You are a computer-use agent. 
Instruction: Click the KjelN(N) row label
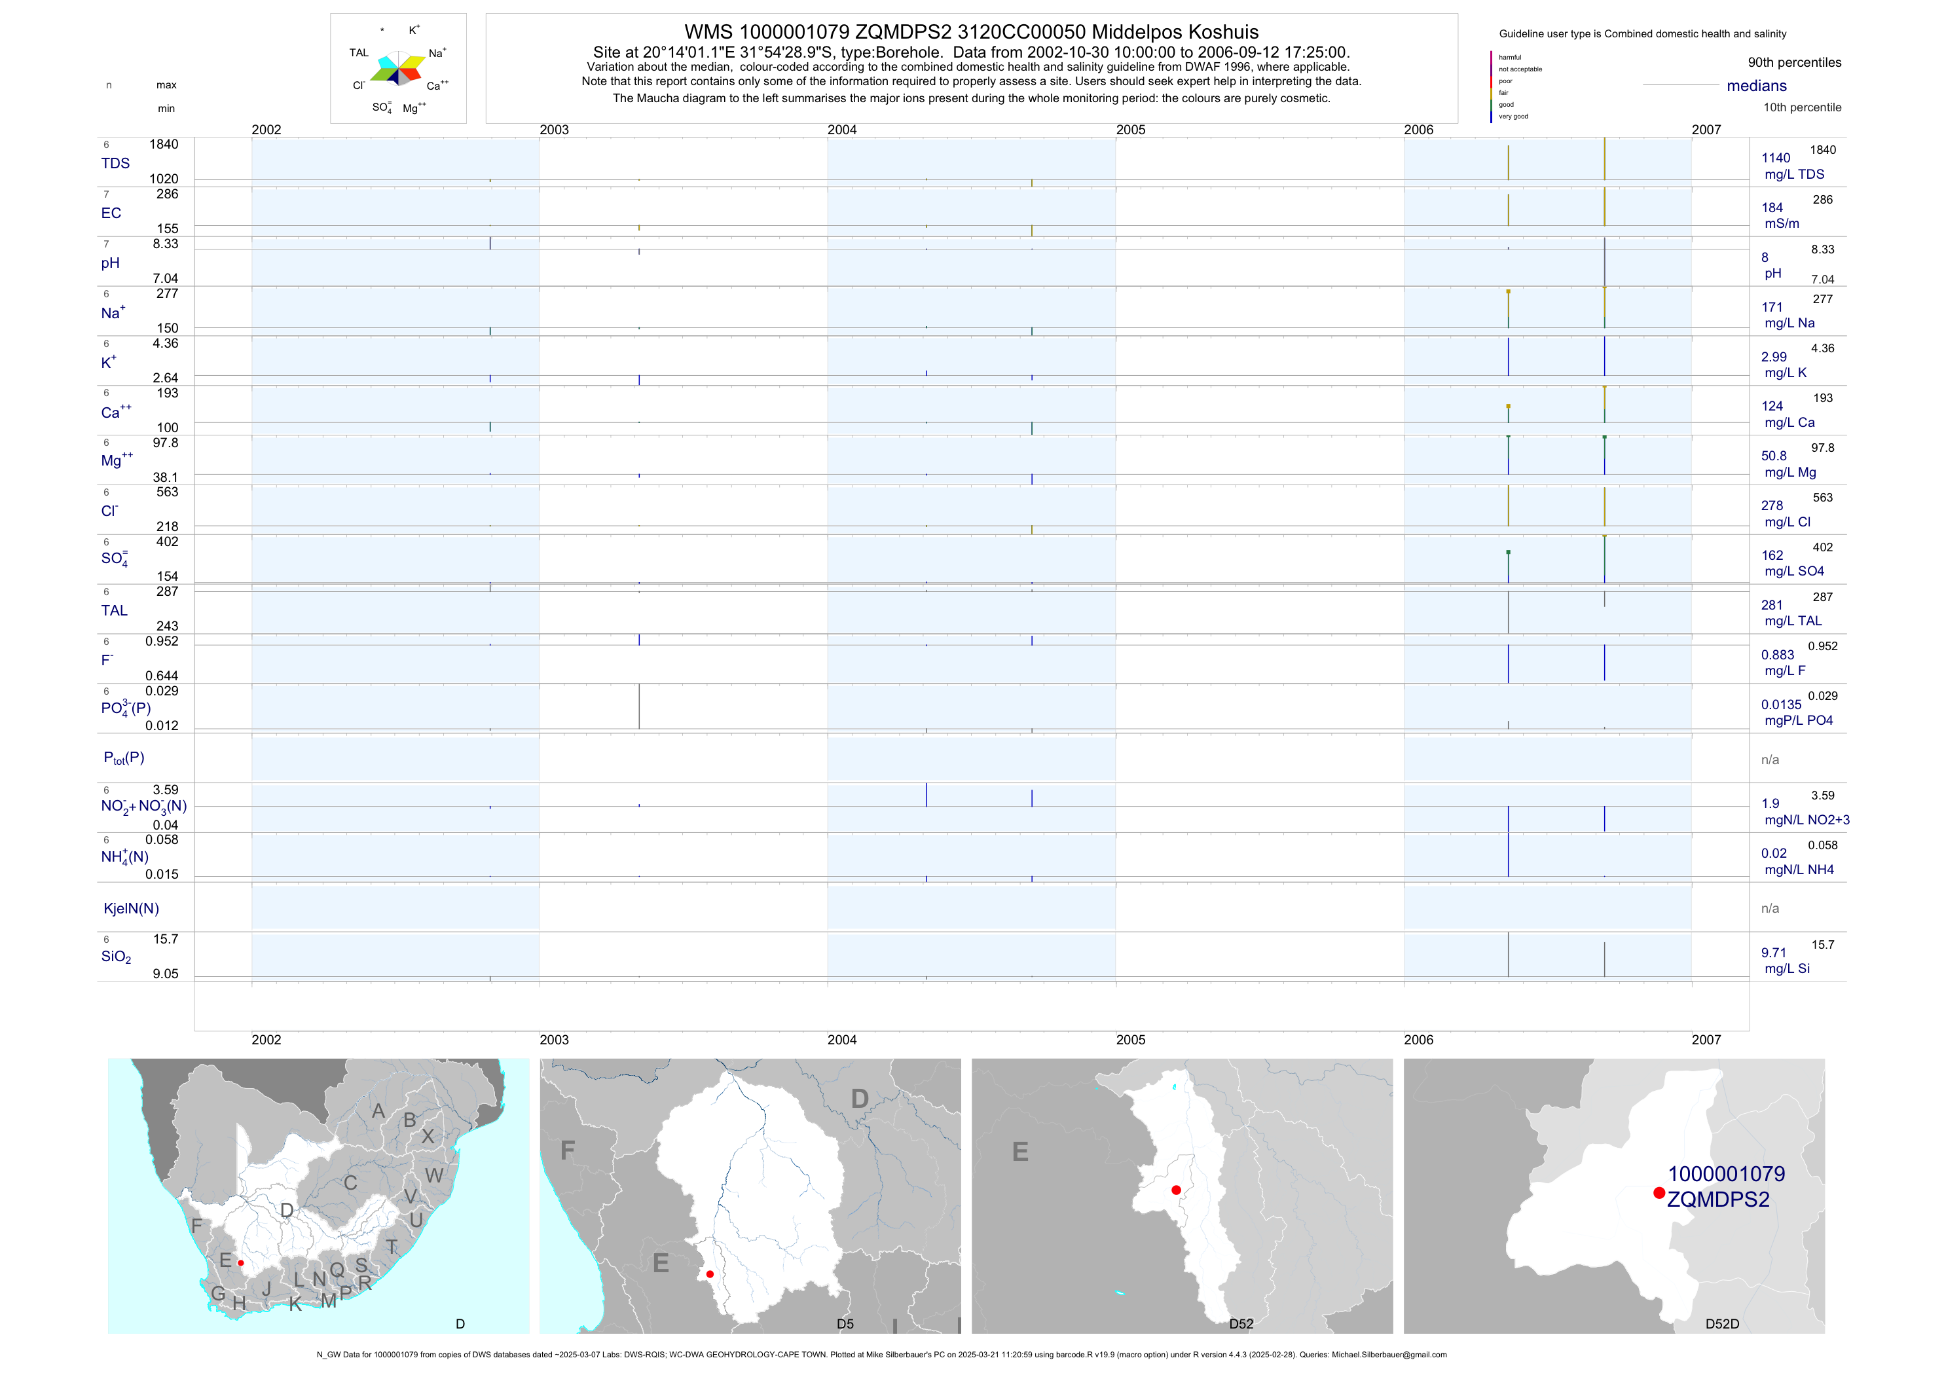(131, 909)
